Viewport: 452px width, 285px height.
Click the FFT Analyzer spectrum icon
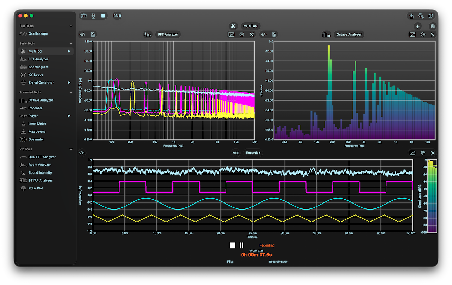point(148,35)
